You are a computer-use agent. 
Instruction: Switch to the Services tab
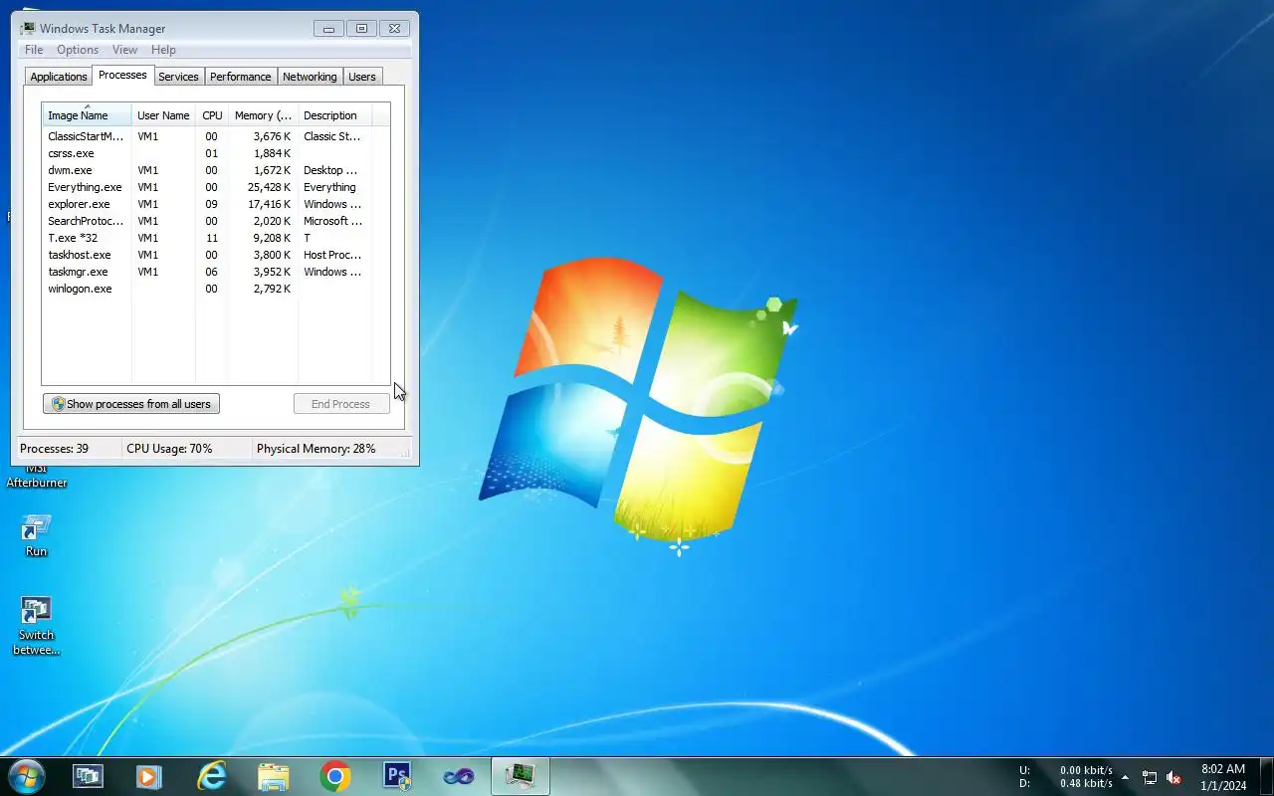pyautogui.click(x=179, y=77)
